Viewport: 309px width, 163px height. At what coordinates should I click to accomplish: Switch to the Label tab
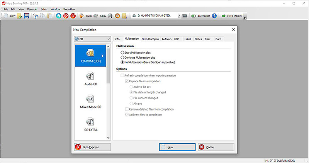(188, 39)
